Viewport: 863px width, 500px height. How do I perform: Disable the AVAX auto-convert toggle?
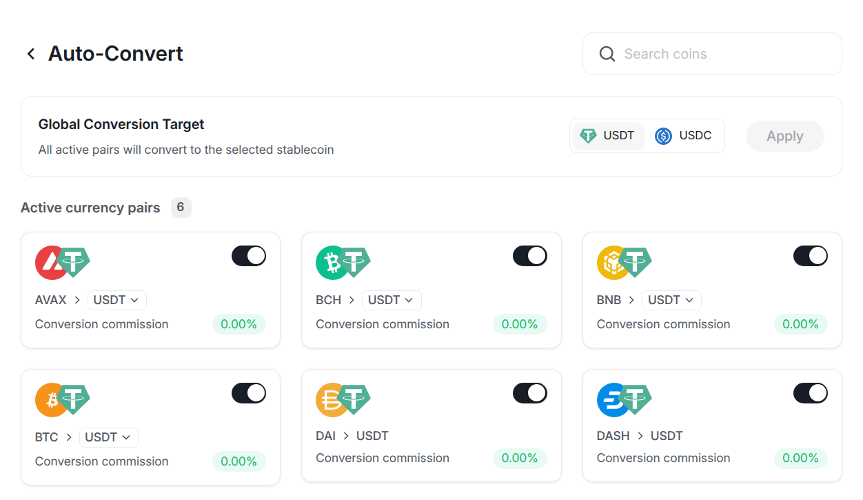[x=249, y=256]
